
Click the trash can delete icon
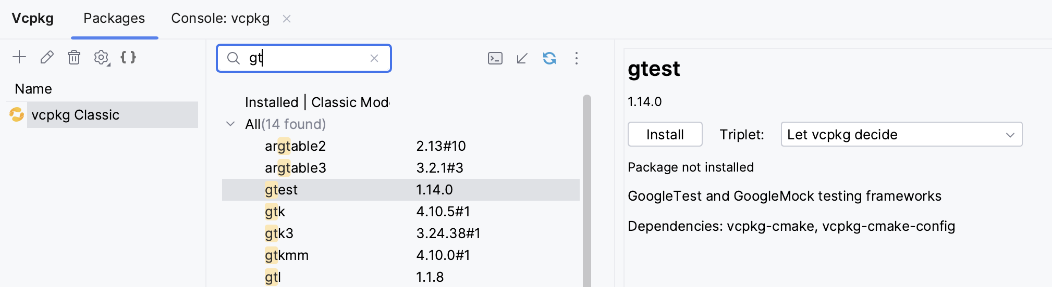tap(74, 57)
